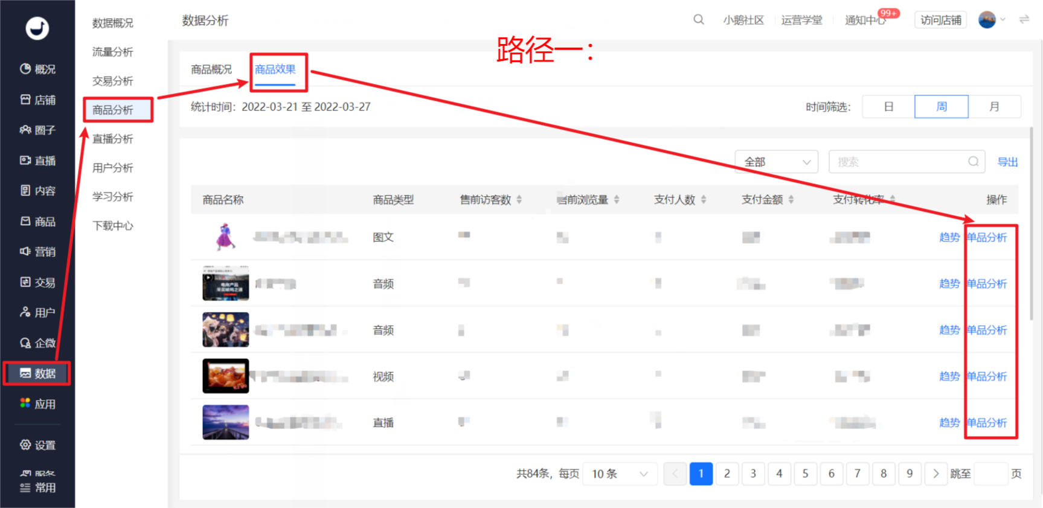Open 单品分析 for the 图文 row
The height and width of the screenshot is (508, 1043).
987,237
